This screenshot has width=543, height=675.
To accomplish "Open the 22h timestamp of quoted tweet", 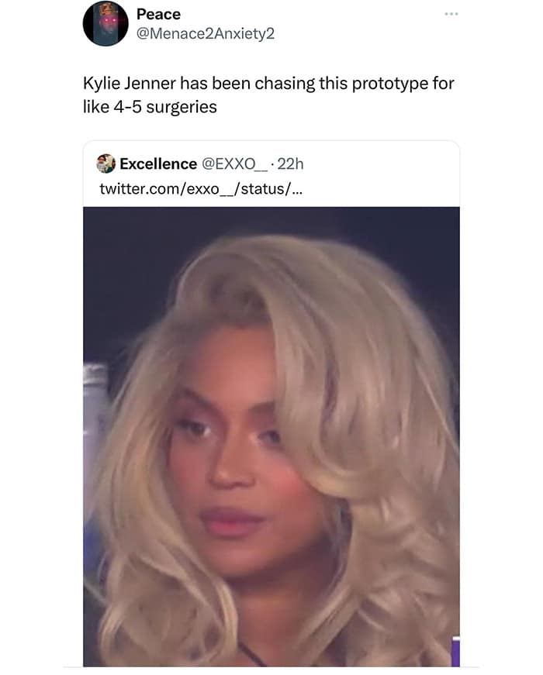I will click(x=290, y=164).
